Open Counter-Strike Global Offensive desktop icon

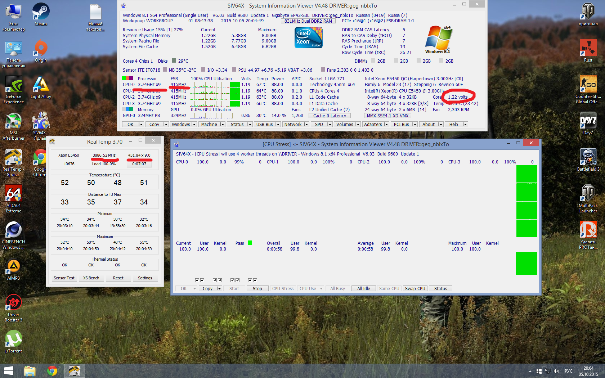click(x=588, y=90)
